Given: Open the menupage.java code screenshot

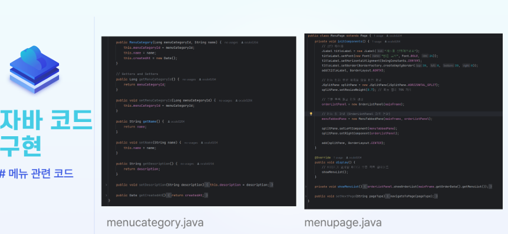Looking at the screenshot, I should tap(403, 121).
